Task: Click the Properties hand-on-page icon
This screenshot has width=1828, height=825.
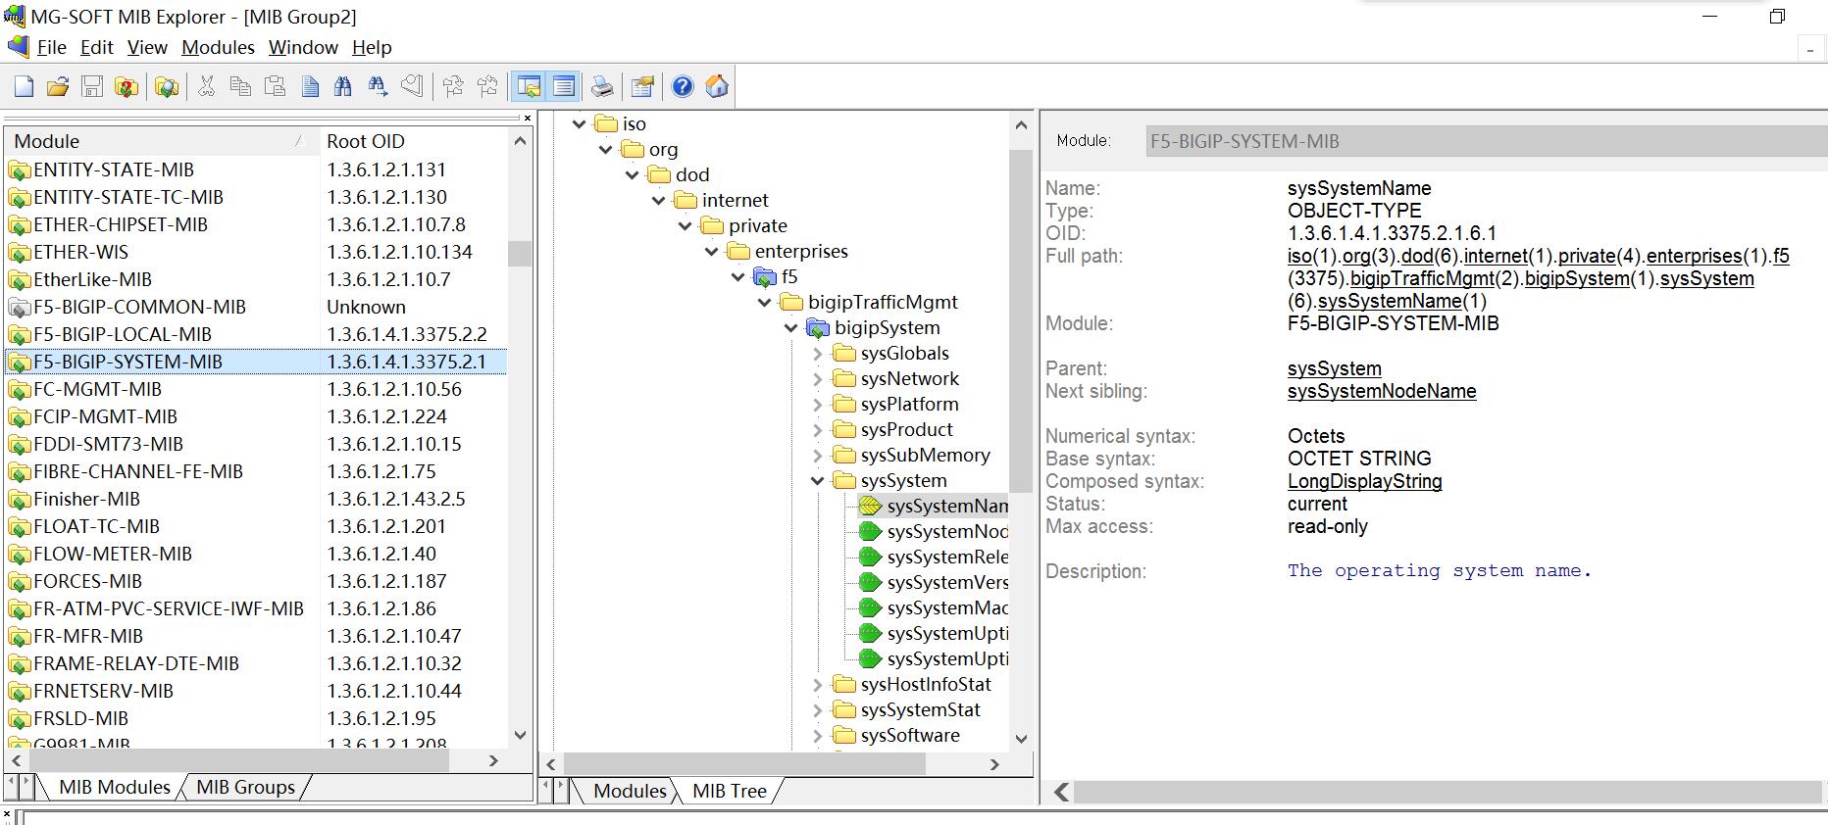Action: [x=642, y=87]
